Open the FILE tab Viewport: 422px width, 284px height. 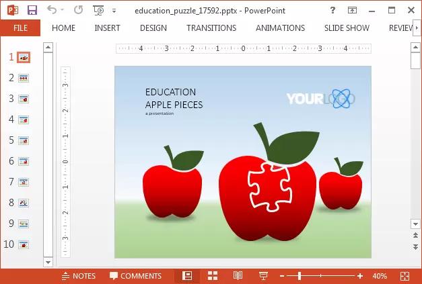(x=20, y=28)
